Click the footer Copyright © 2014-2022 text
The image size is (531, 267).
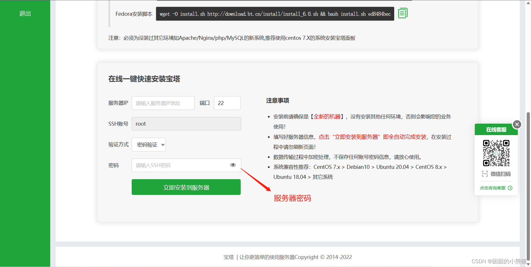tap(323, 257)
